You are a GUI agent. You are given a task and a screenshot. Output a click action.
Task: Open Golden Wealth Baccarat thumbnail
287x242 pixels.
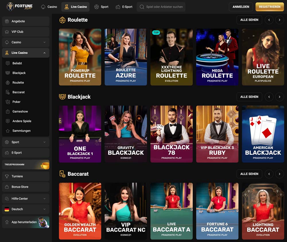pyautogui.click(x=80, y=211)
